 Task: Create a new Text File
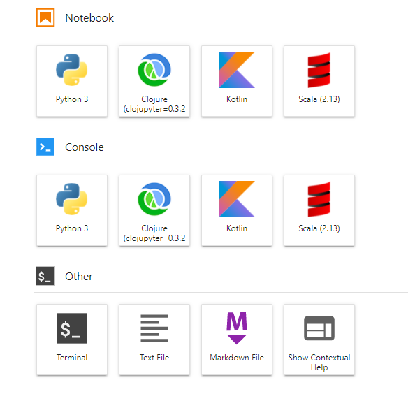coord(154,340)
